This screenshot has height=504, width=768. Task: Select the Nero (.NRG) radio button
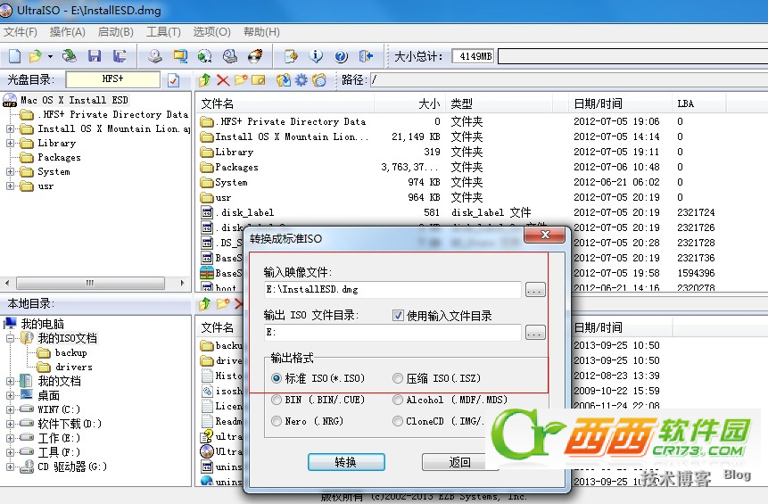pos(277,421)
